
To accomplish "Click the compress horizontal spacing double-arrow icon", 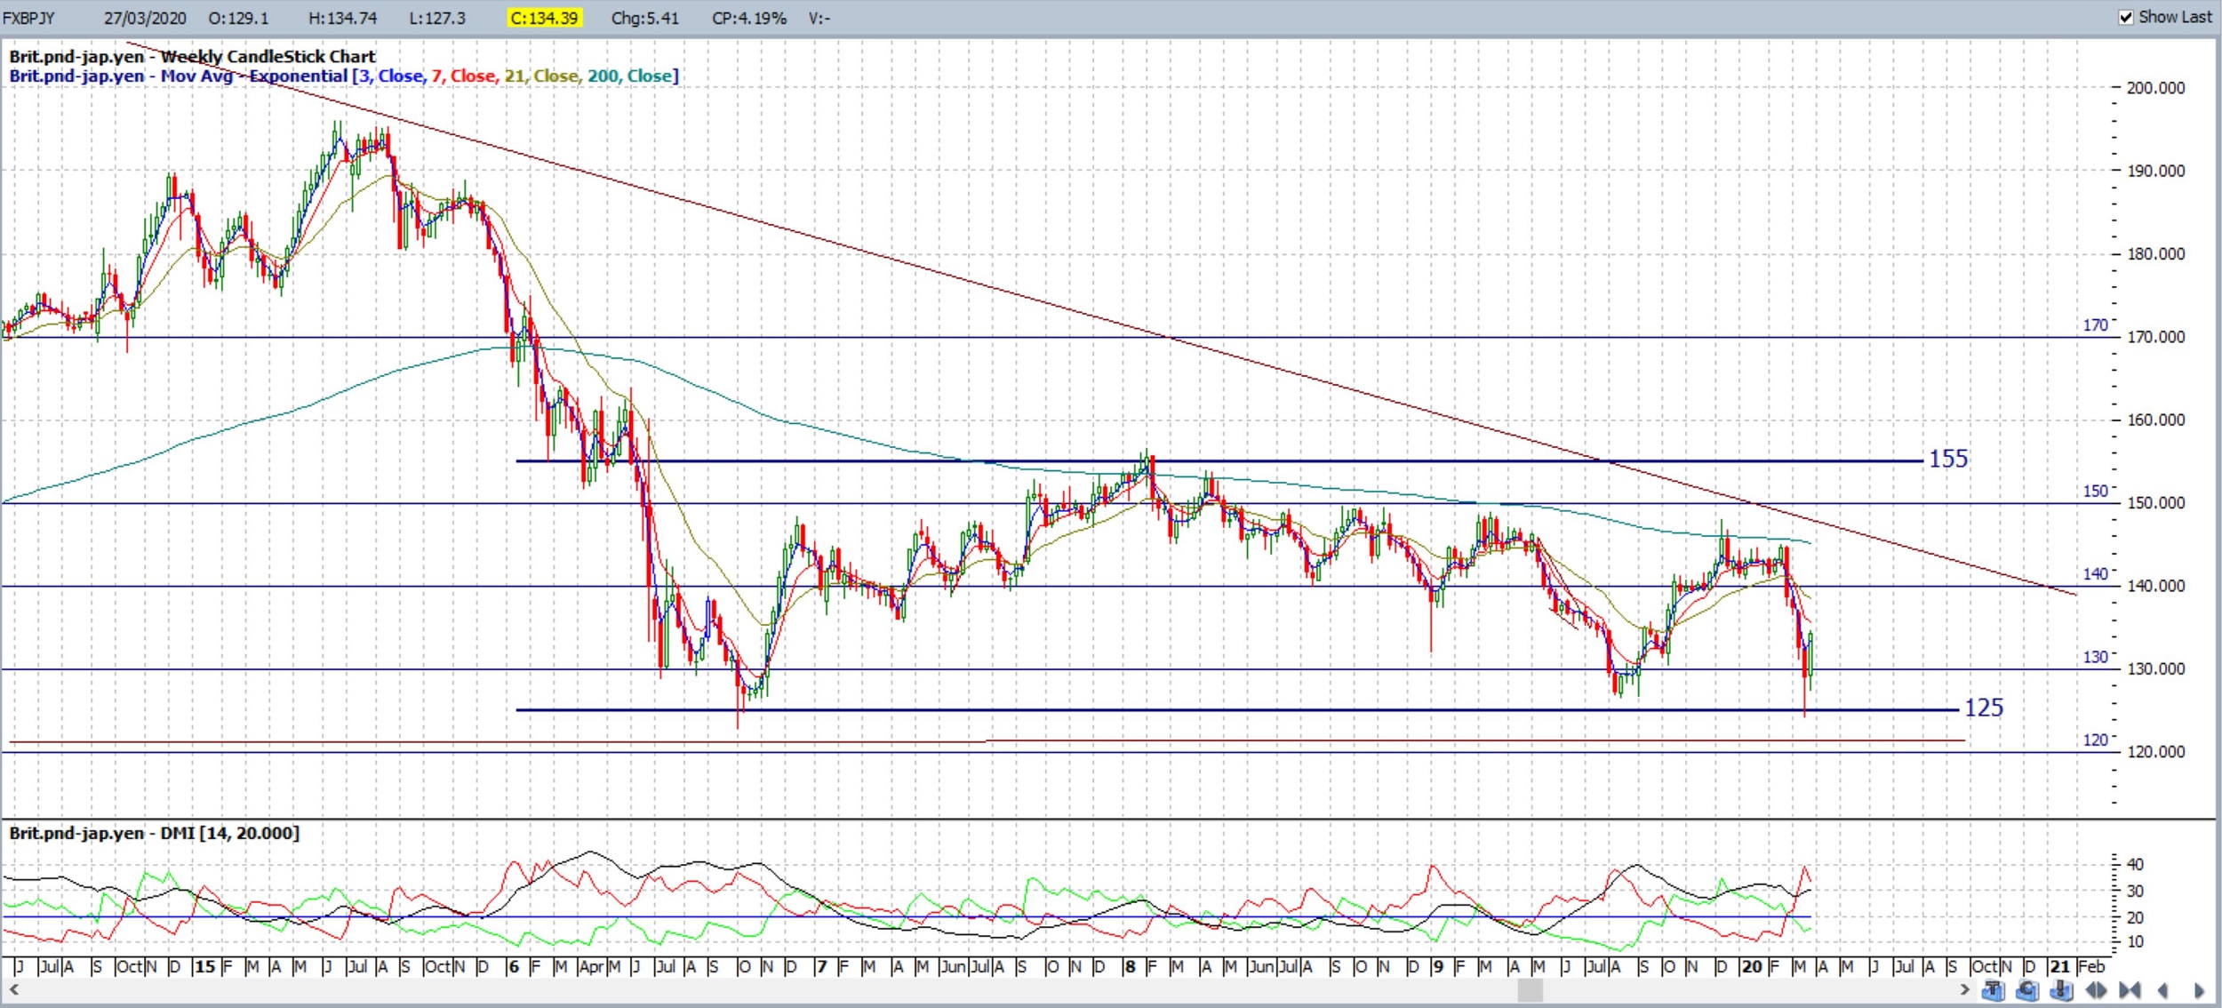I will point(2130,990).
